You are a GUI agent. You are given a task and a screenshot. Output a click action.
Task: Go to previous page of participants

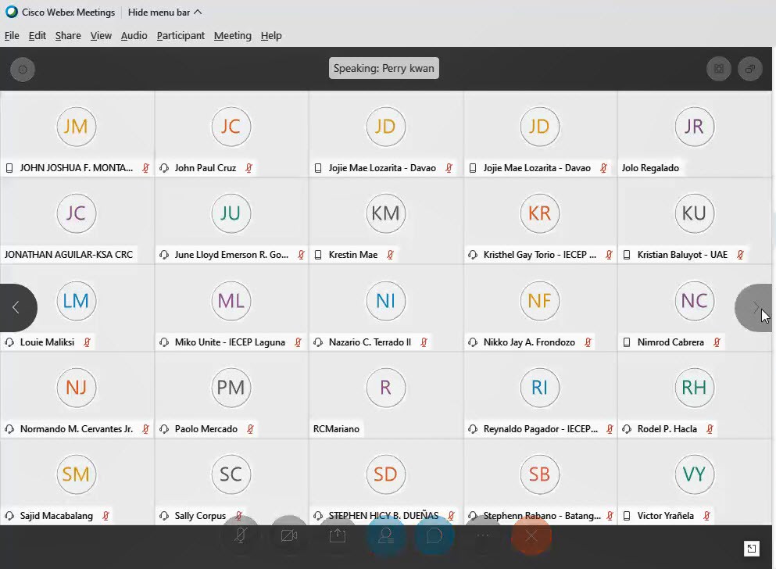[x=16, y=308]
